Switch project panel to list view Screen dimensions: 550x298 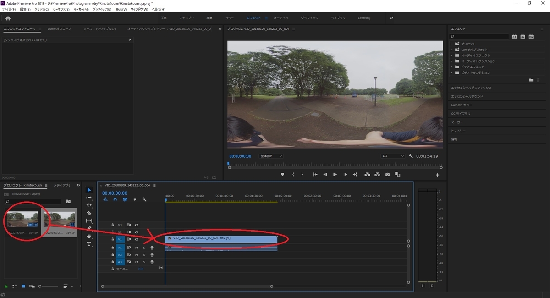tap(14, 286)
